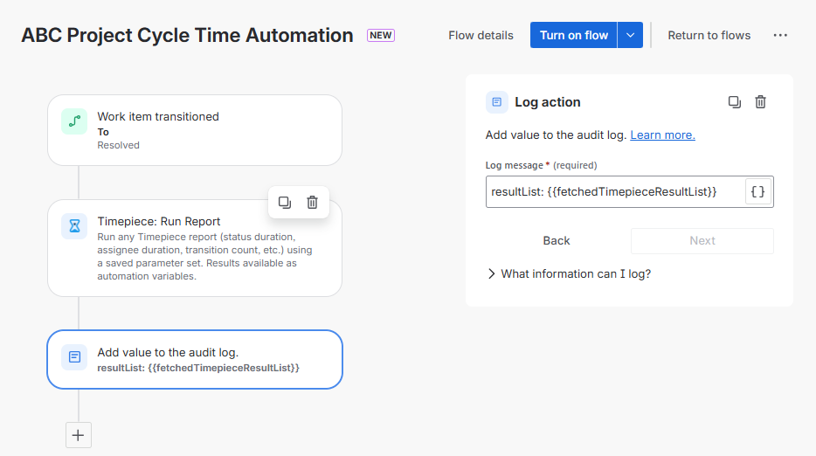This screenshot has height=456, width=816.
Task: Expand What information can I log?
Action: point(569,273)
